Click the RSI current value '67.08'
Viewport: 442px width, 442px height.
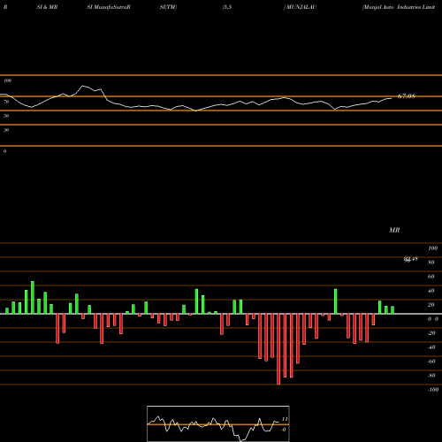point(407,96)
